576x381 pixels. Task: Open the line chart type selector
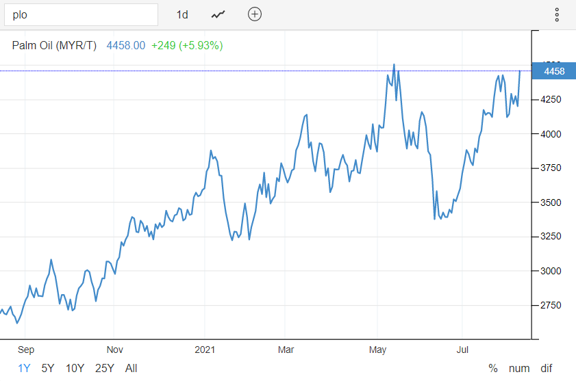pyautogui.click(x=218, y=14)
